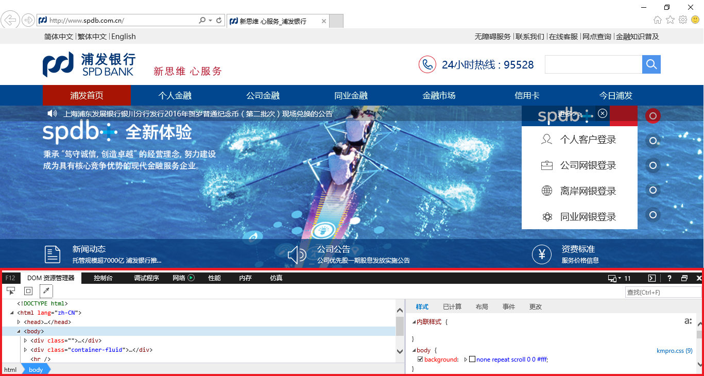The image size is (704, 376).
Task: Click the 离岸网银登录 link
Action: tap(588, 191)
